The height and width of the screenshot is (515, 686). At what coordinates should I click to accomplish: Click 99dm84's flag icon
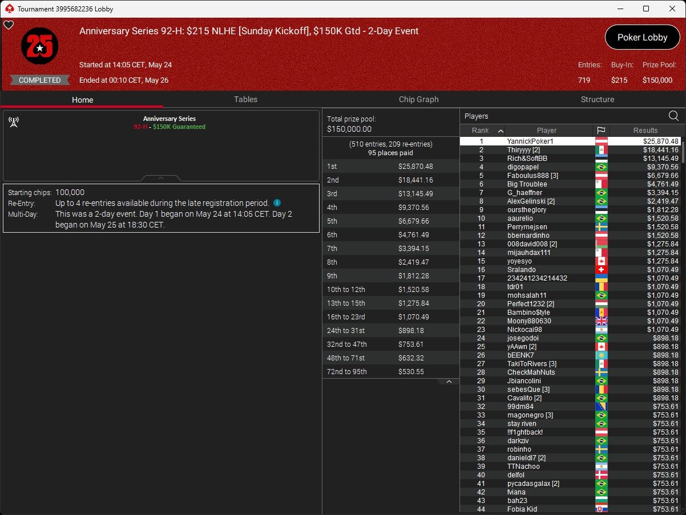[602, 407]
